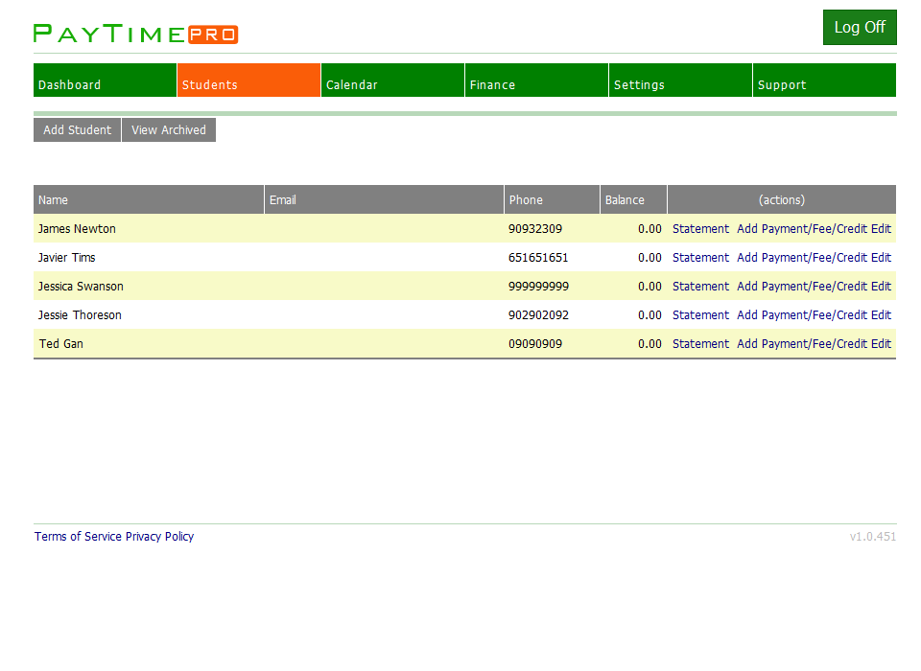Click phone number 999999999
Image resolution: width=921 pixels, height=671 pixels.
point(538,287)
